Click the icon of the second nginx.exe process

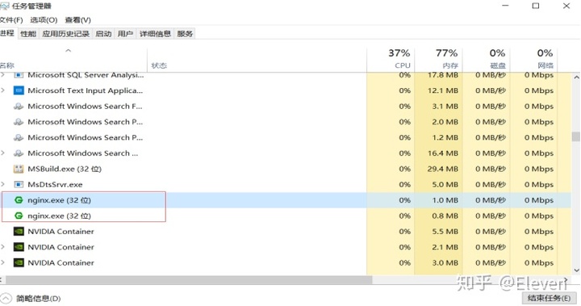tap(19, 216)
